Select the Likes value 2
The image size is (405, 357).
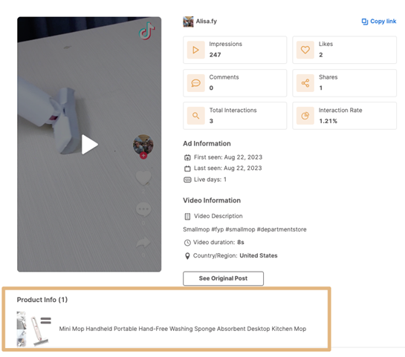(321, 55)
